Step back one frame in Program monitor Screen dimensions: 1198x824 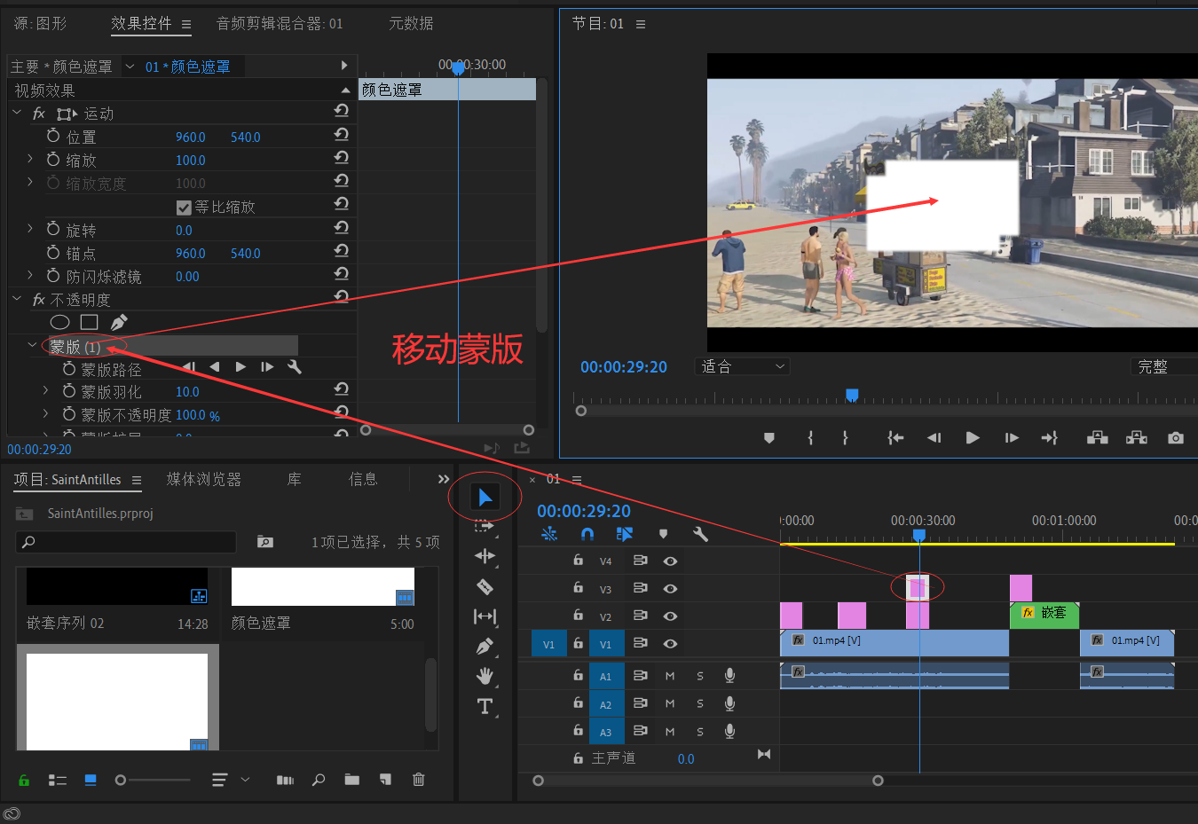tap(934, 438)
